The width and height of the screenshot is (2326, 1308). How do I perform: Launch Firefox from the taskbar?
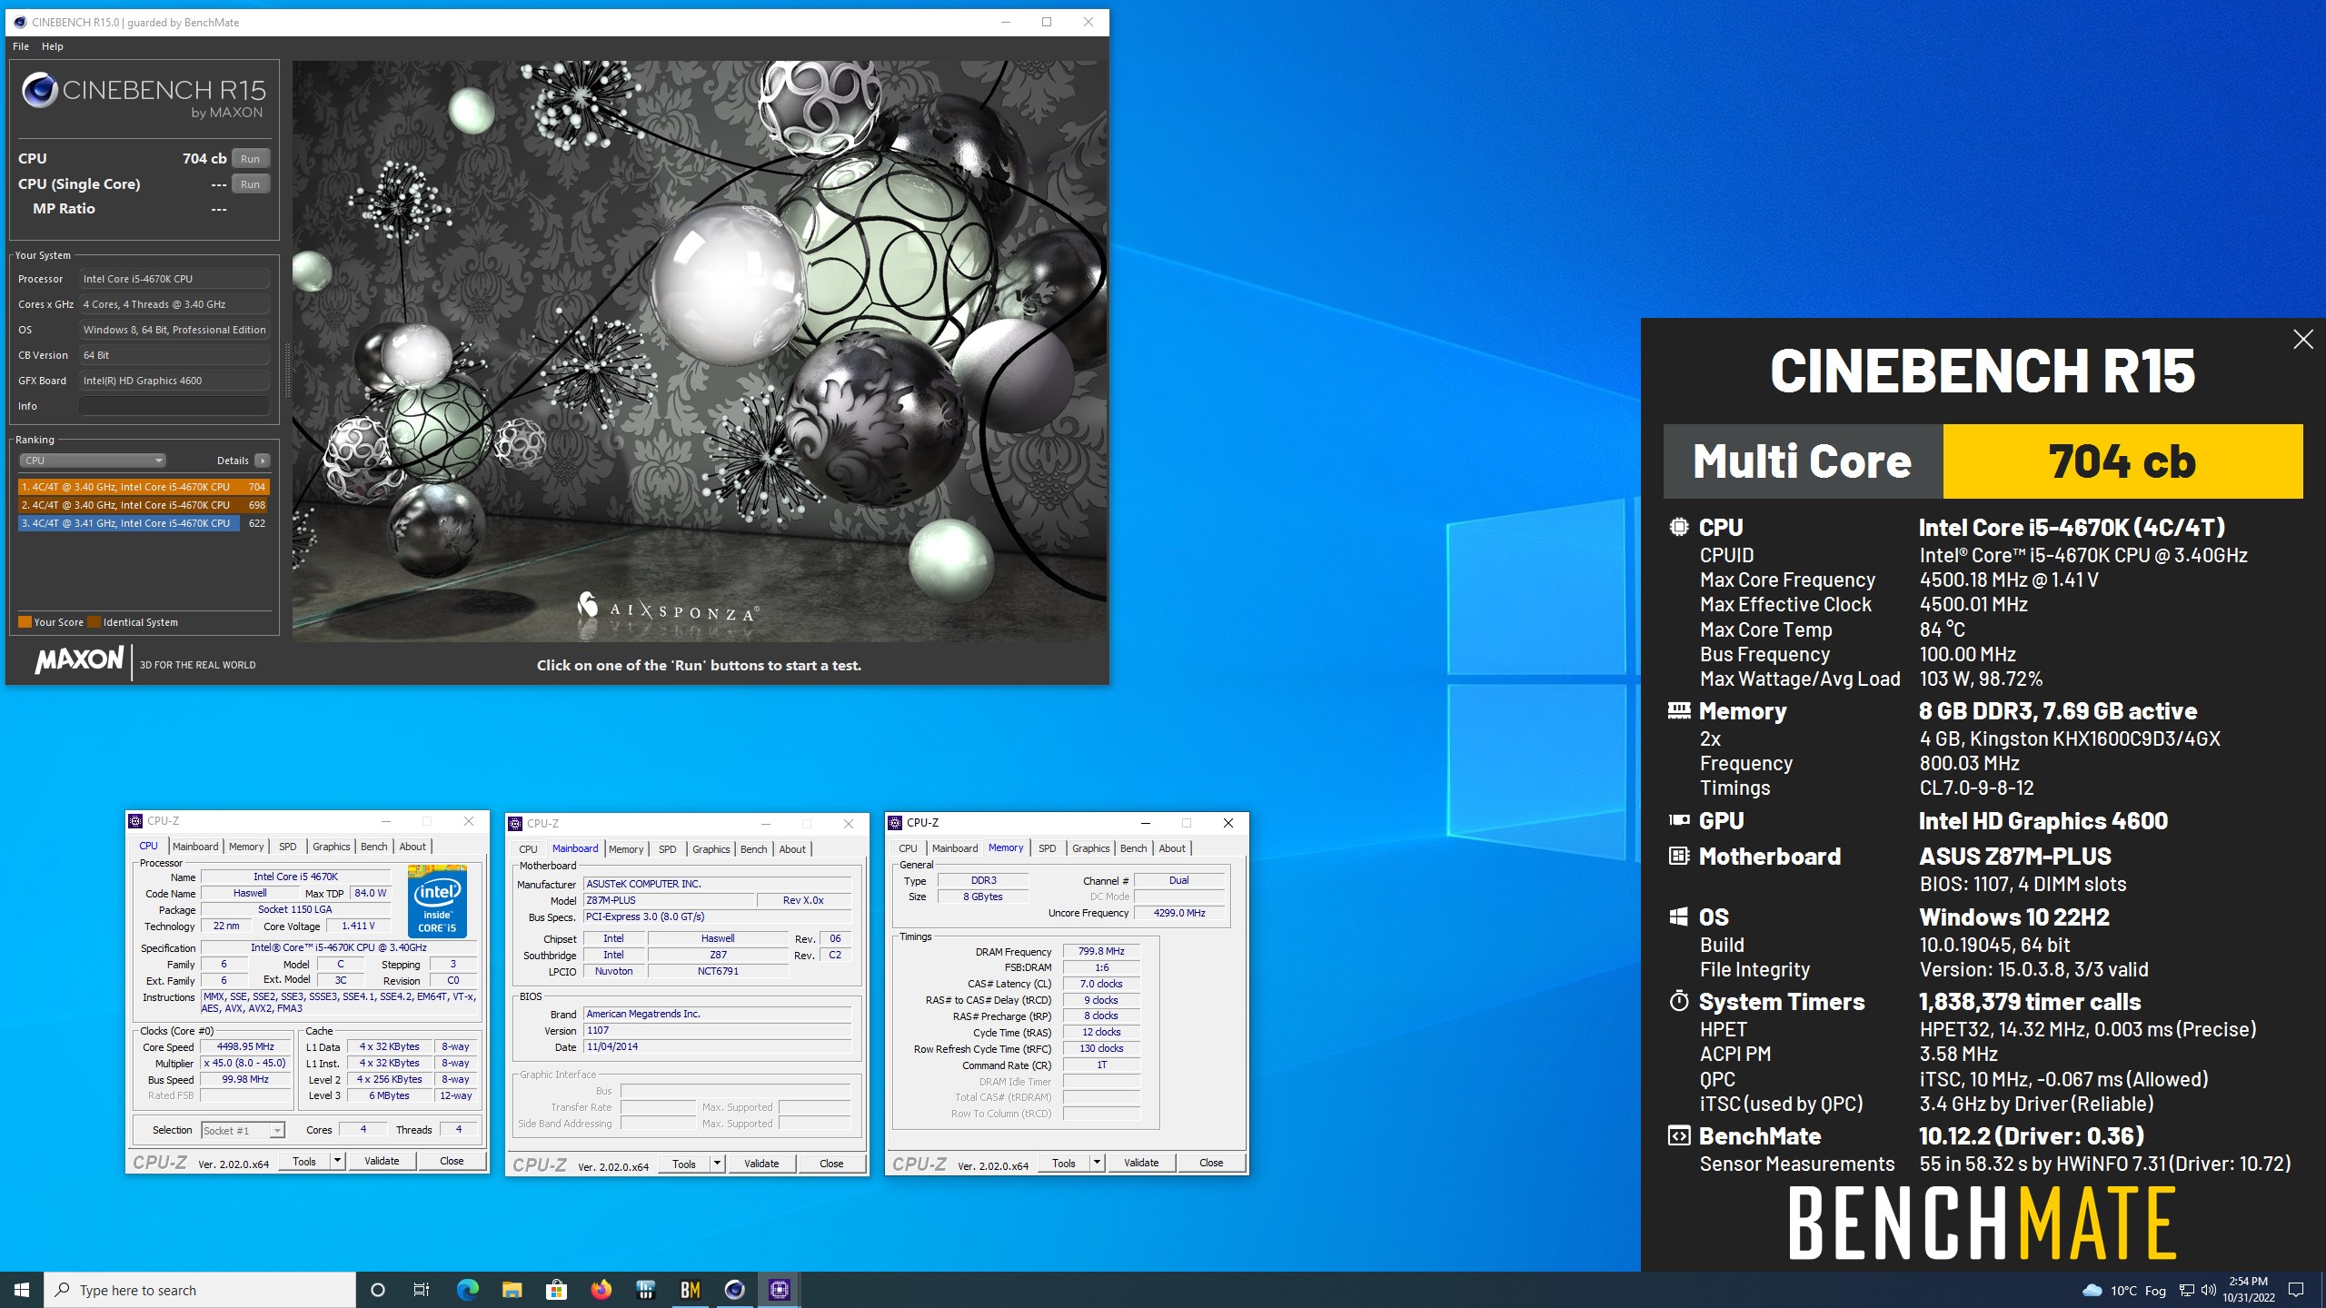[x=601, y=1290]
